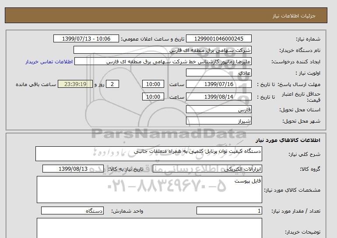The width and height of the screenshot is (337, 238).
Task: Click the need date field 1399/08/13
Action: (x=73, y=169)
